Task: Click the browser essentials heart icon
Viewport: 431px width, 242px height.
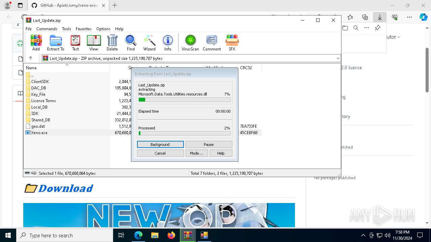Action: tap(395, 17)
